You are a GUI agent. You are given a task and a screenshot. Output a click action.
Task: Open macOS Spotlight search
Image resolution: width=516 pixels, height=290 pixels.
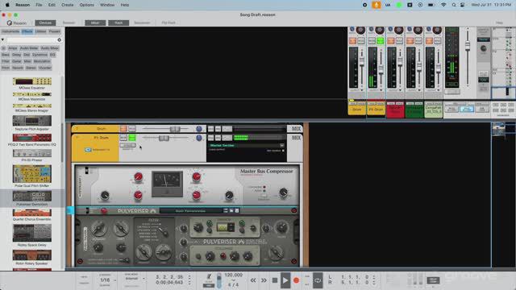point(454,5)
